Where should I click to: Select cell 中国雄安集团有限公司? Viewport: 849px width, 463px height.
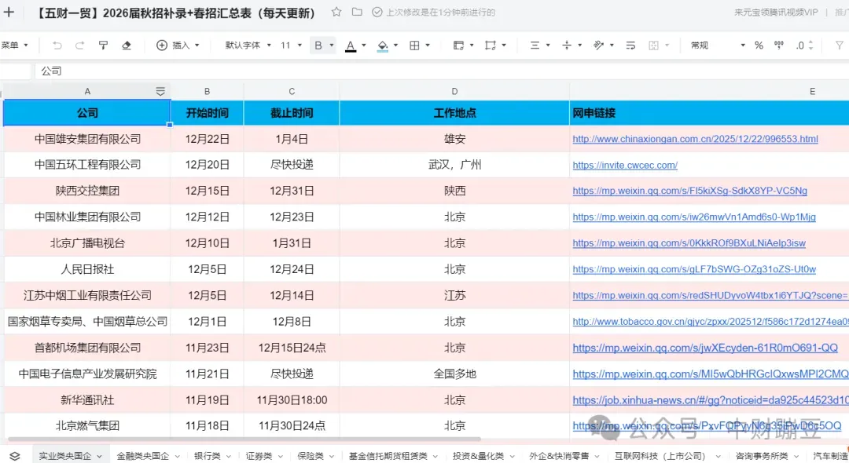pyautogui.click(x=87, y=139)
